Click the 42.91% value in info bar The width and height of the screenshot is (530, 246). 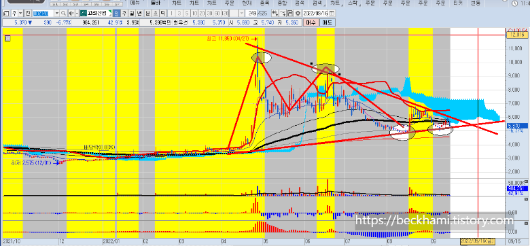tap(116, 22)
